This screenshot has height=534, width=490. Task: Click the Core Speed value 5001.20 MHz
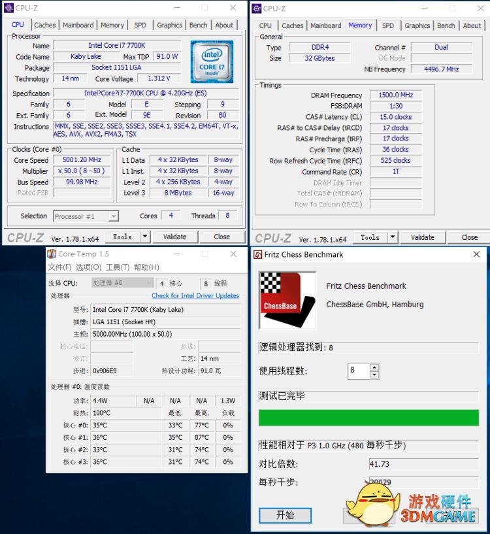(x=82, y=159)
